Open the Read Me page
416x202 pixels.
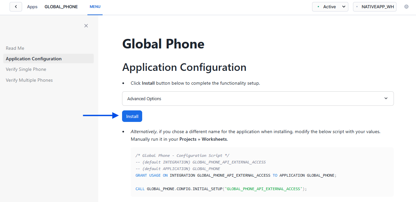click(x=15, y=48)
